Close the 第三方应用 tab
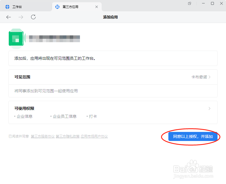This screenshot has width=226, height=184. (97, 6)
